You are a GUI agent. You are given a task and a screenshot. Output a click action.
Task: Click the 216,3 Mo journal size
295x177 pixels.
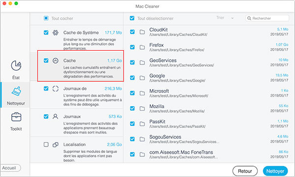[x=113, y=88]
